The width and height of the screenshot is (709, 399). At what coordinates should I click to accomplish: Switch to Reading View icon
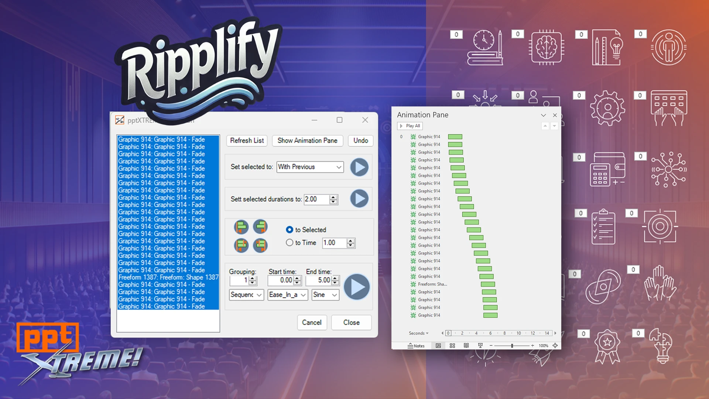pyautogui.click(x=466, y=346)
